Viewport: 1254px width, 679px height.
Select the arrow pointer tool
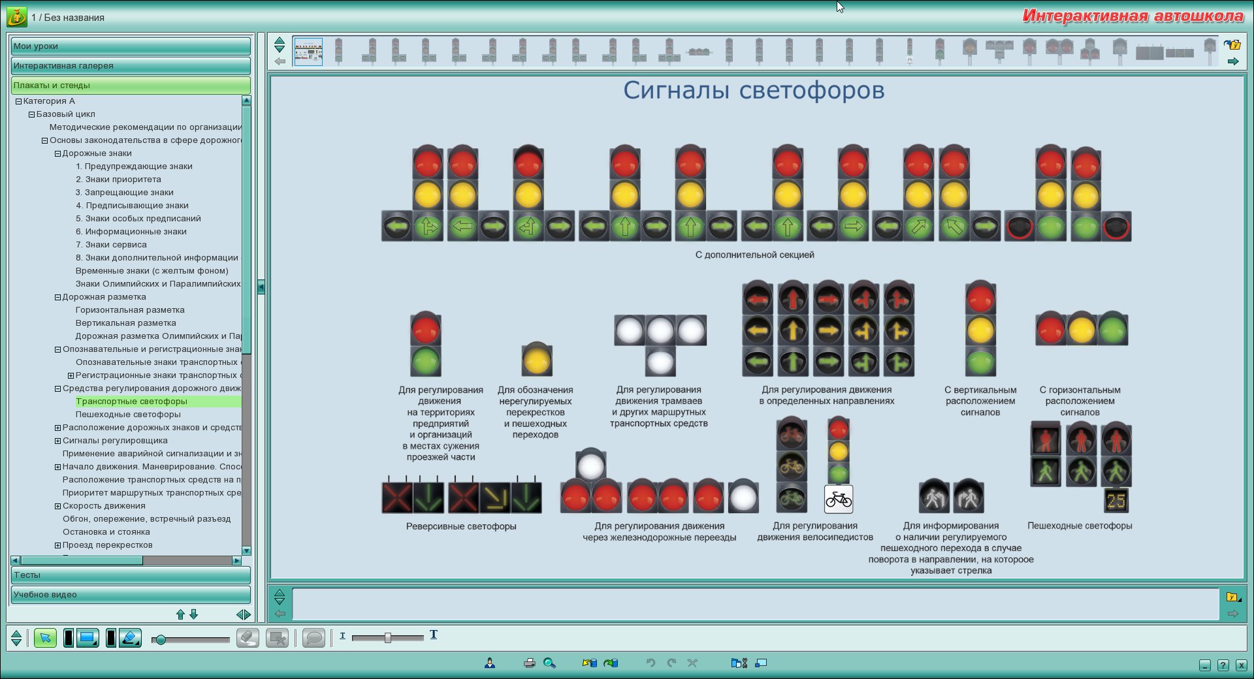tap(45, 638)
